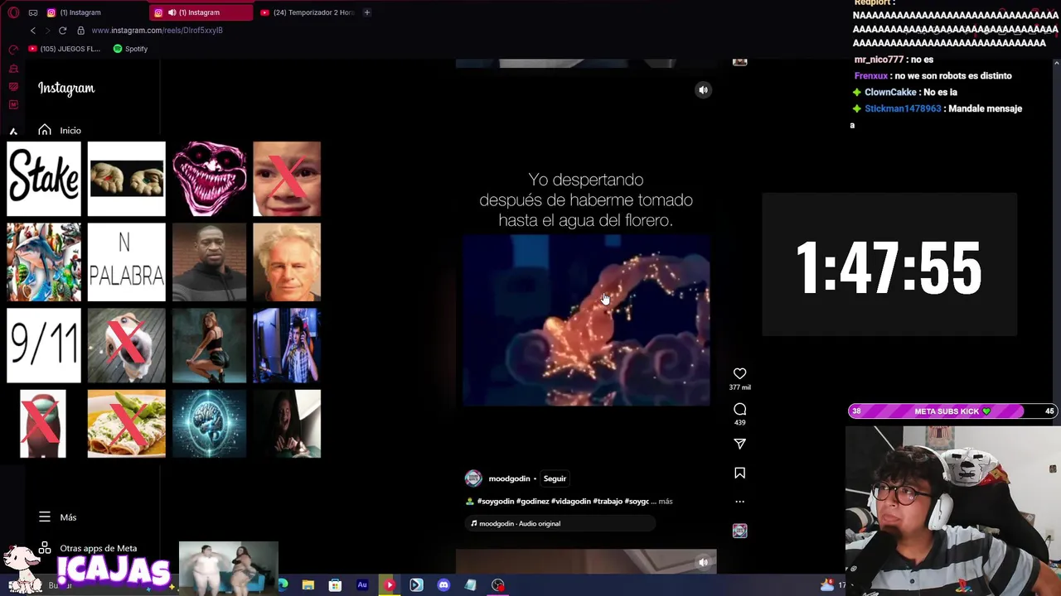This screenshot has height=596, width=1061.
Task: Share the reel with the paper-plane icon
Action: click(739, 444)
